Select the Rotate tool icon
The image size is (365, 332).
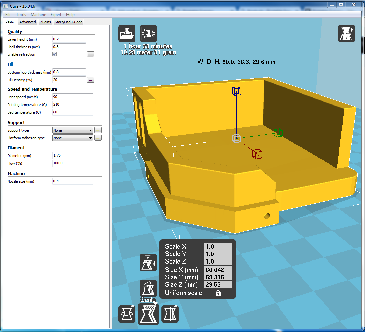point(127,314)
